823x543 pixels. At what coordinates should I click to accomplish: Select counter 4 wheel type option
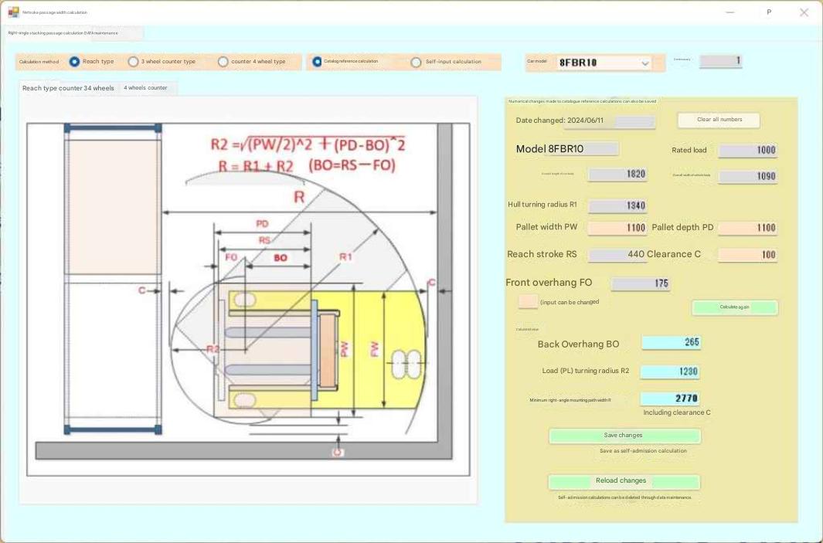click(223, 62)
